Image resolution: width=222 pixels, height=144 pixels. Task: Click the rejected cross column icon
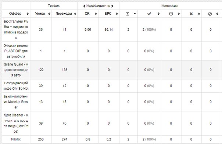[191, 14]
